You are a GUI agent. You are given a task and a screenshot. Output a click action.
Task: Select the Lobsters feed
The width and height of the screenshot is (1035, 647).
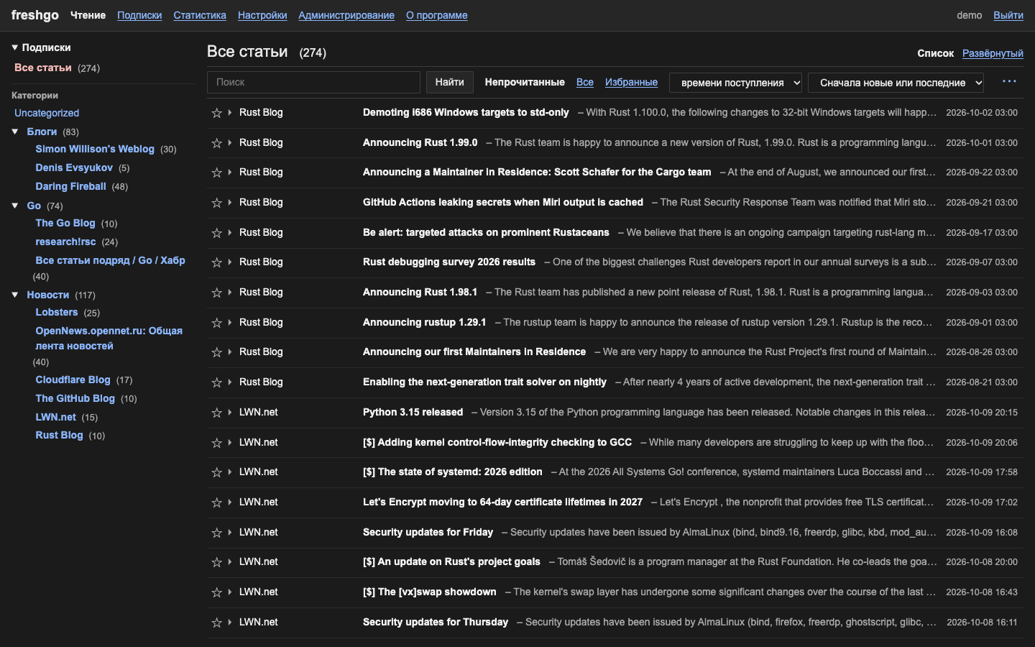click(57, 312)
